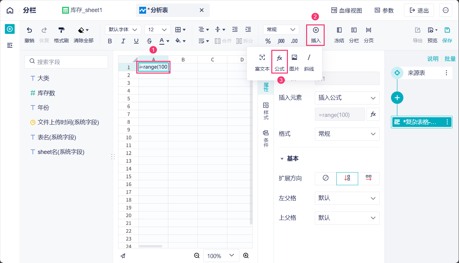Toggle underline formatting

tap(136, 41)
